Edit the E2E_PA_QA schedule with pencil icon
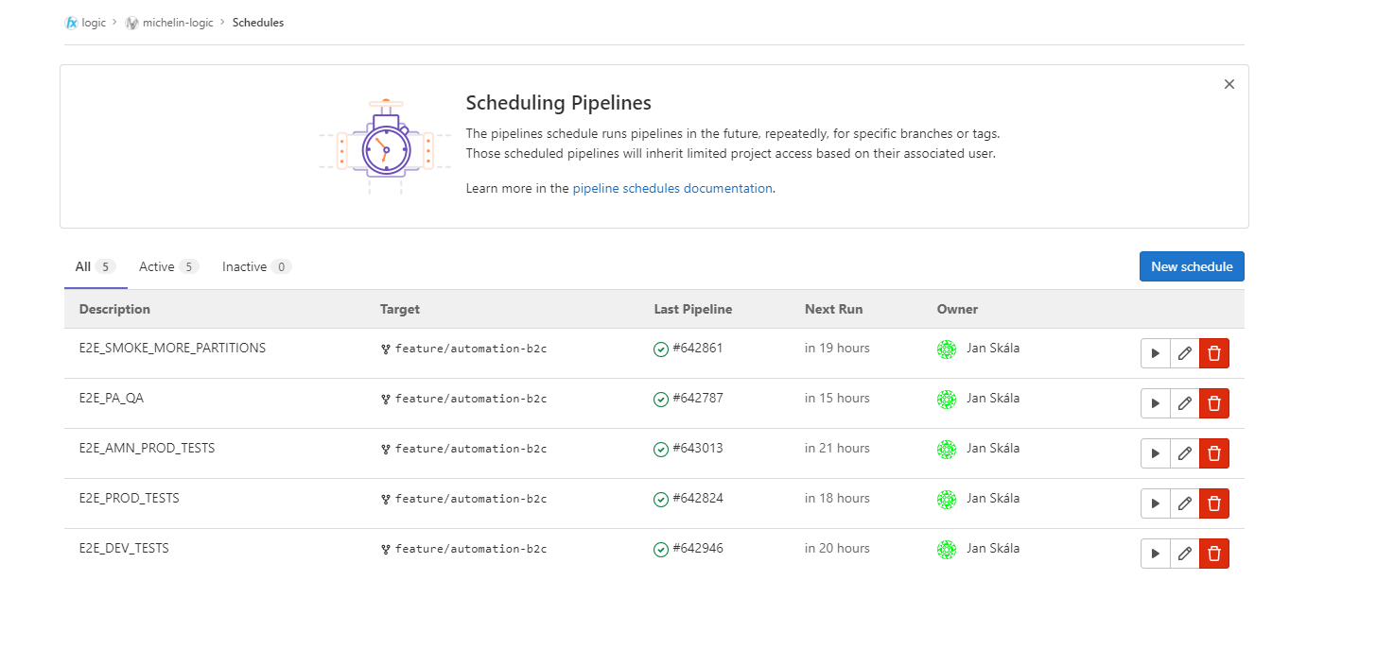This screenshot has height=648, width=1377. coord(1184,403)
